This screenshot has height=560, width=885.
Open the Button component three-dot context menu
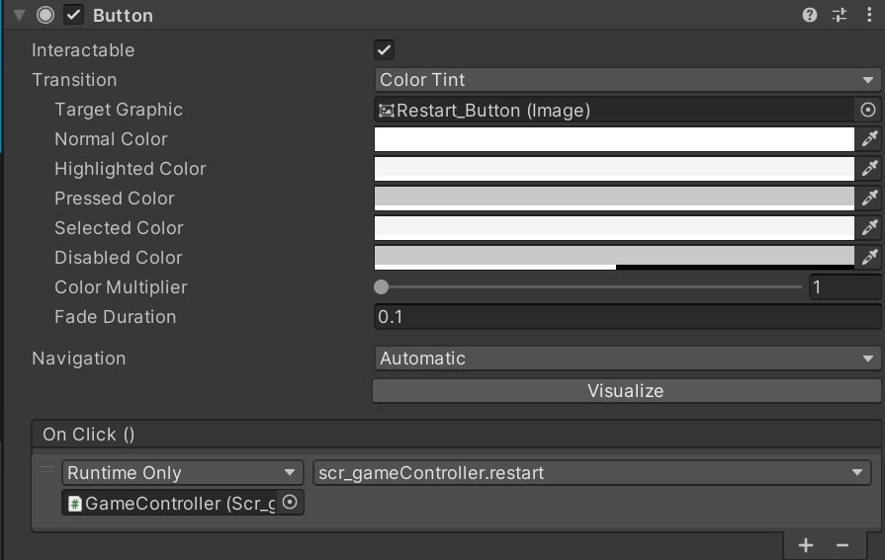pyautogui.click(x=868, y=15)
